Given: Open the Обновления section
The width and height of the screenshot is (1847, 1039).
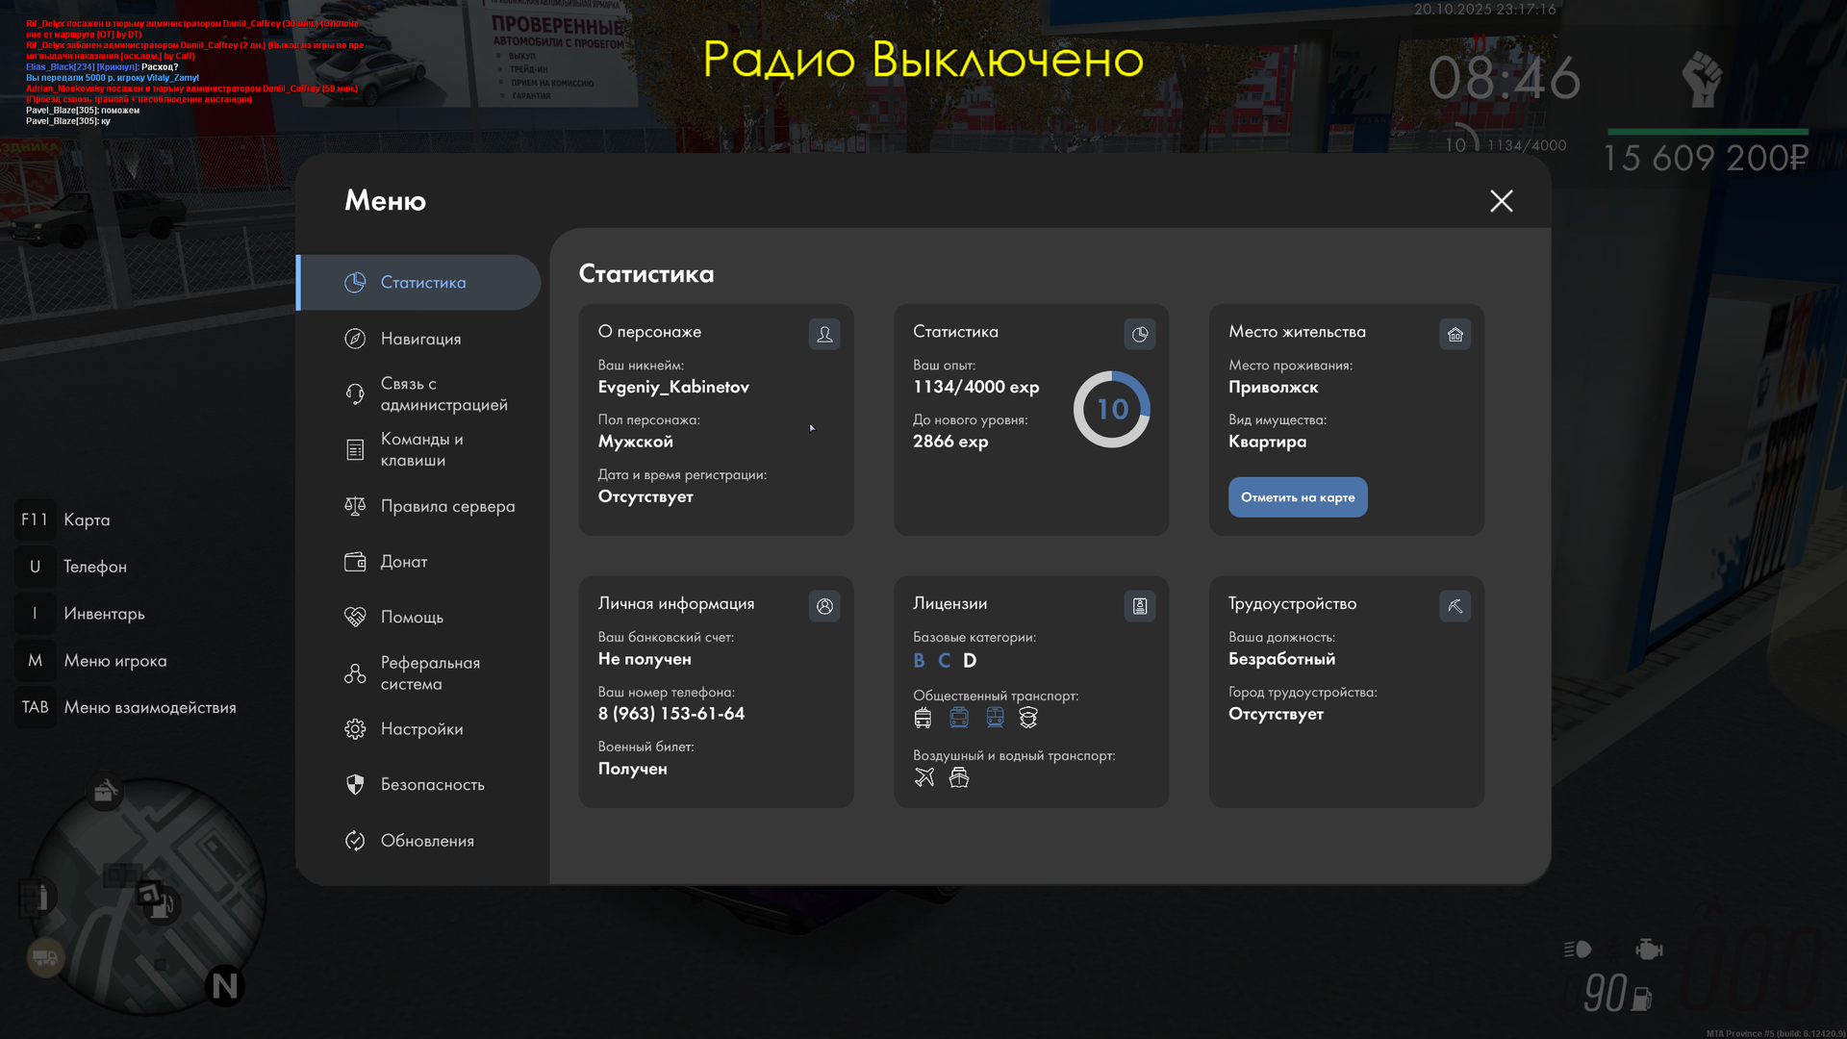Looking at the screenshot, I should tap(427, 841).
